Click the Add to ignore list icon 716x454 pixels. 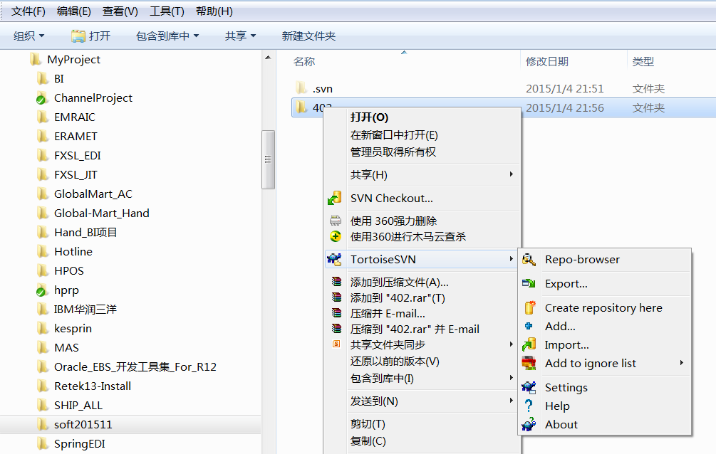529,363
